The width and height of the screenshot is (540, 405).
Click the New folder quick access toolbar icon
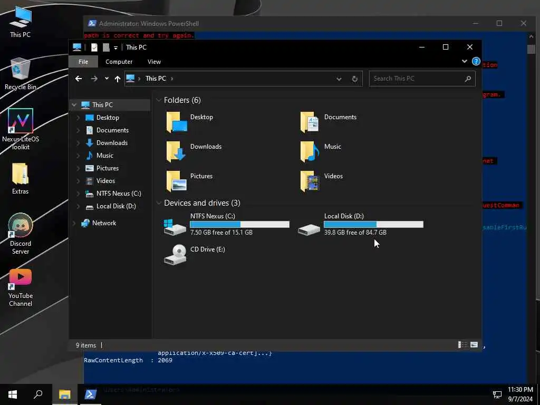pyautogui.click(x=106, y=47)
